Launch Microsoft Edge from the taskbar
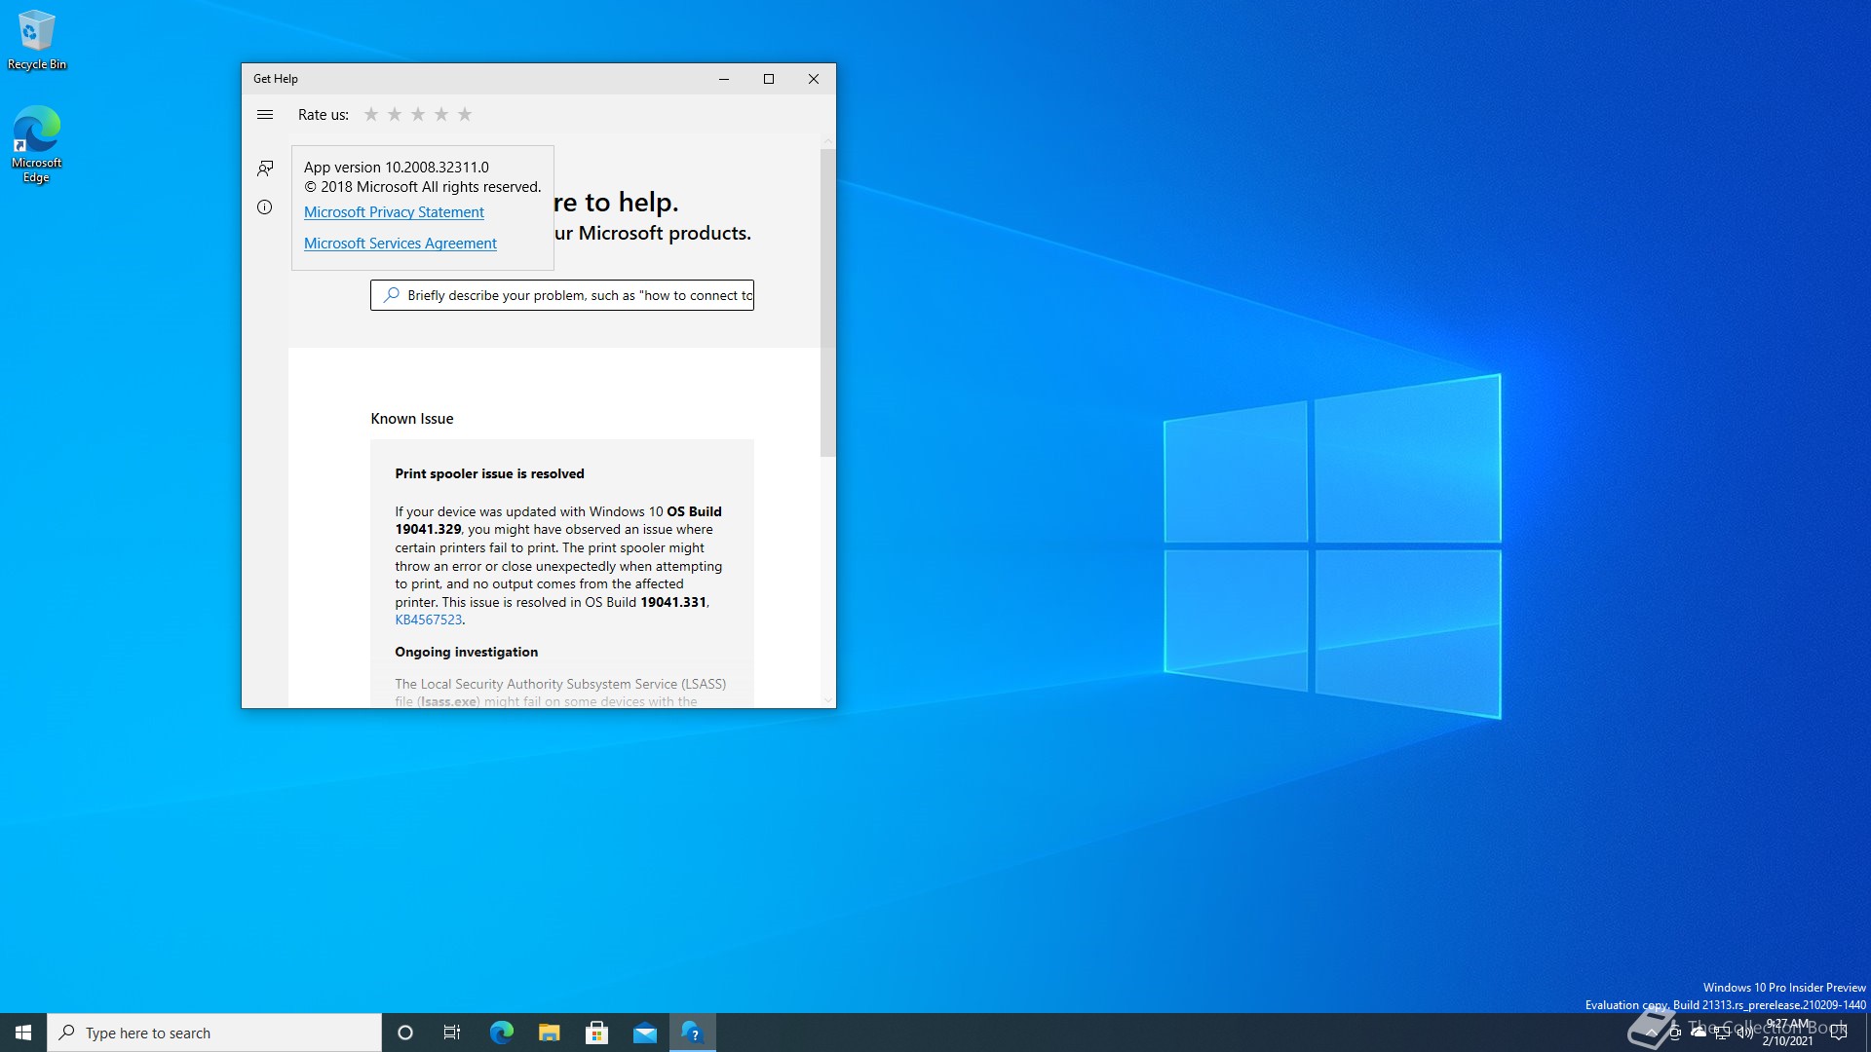This screenshot has height=1052, width=1871. (x=501, y=1033)
